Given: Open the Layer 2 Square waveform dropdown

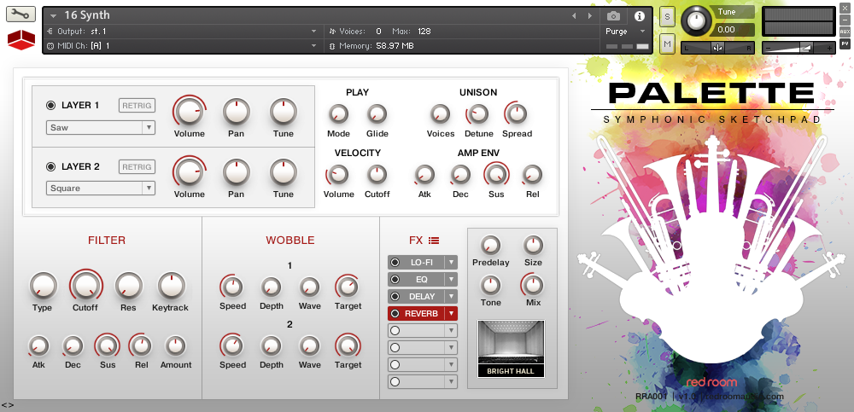Looking at the screenshot, I should pos(101,189).
